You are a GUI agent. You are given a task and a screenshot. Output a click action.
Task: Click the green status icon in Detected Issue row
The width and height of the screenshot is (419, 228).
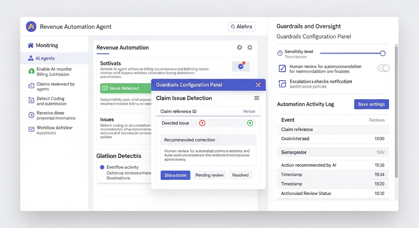[x=250, y=123]
